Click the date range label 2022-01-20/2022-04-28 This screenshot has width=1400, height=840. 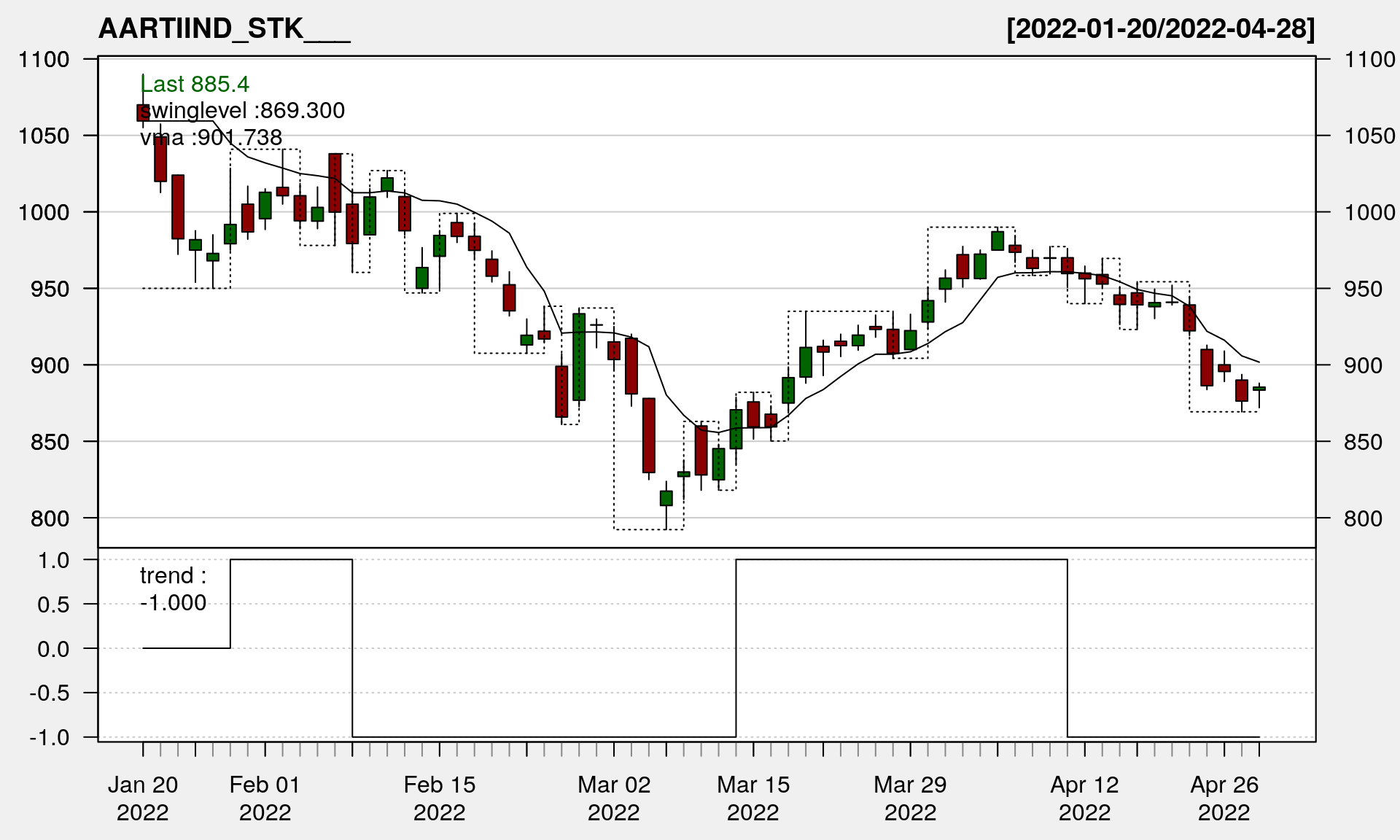point(1160,29)
